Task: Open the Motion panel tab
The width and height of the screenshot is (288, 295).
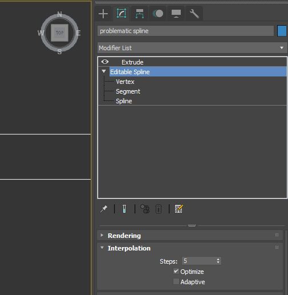Action: pos(158,14)
